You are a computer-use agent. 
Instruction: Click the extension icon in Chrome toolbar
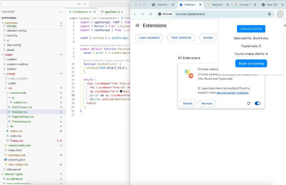pyautogui.click(x=280, y=14)
